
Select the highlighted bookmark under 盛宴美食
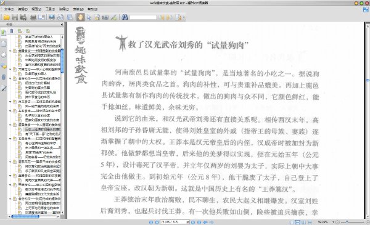click(43, 129)
